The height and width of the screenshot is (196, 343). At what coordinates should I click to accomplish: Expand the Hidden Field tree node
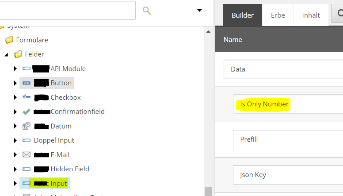pos(15,169)
